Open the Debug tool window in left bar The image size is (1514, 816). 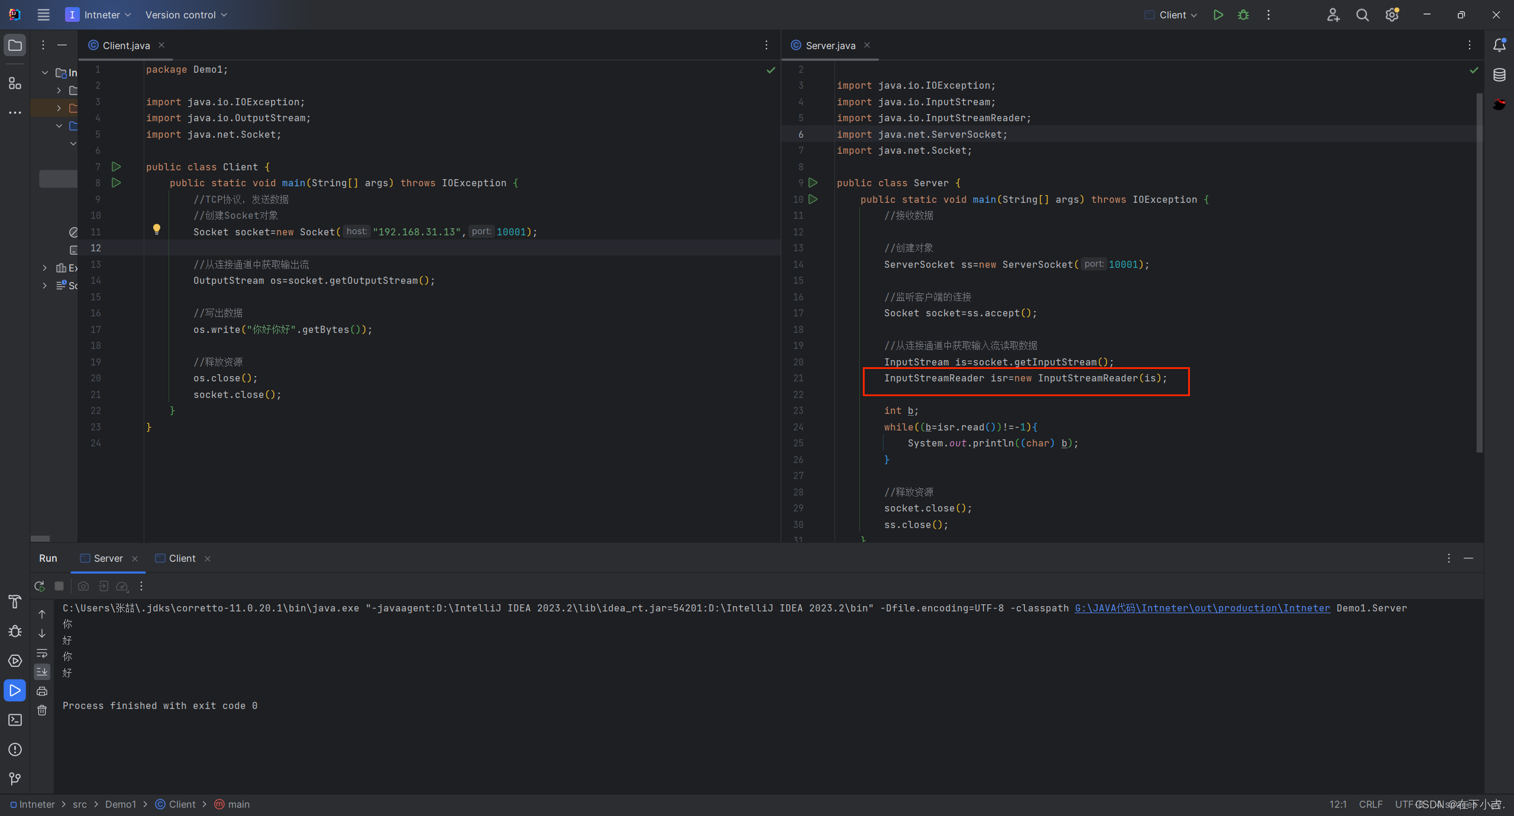(15, 632)
